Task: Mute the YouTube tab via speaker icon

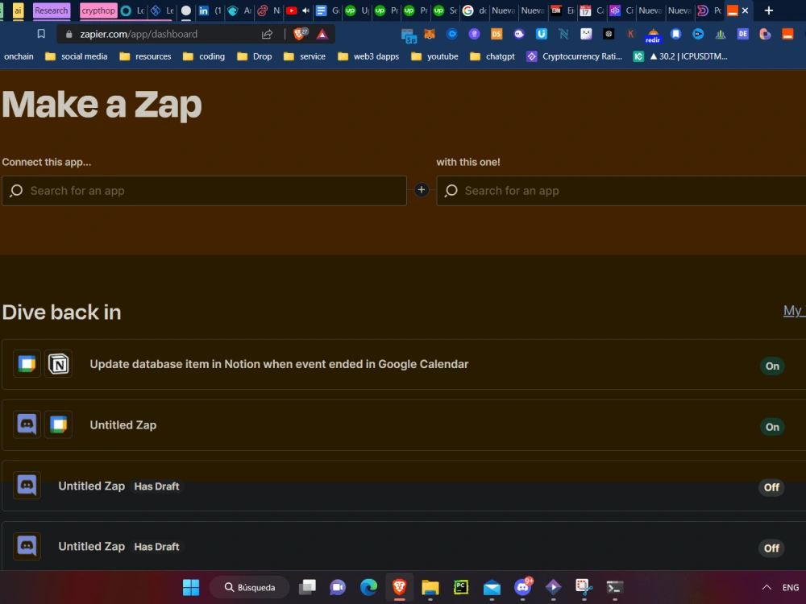Action: 305,10
